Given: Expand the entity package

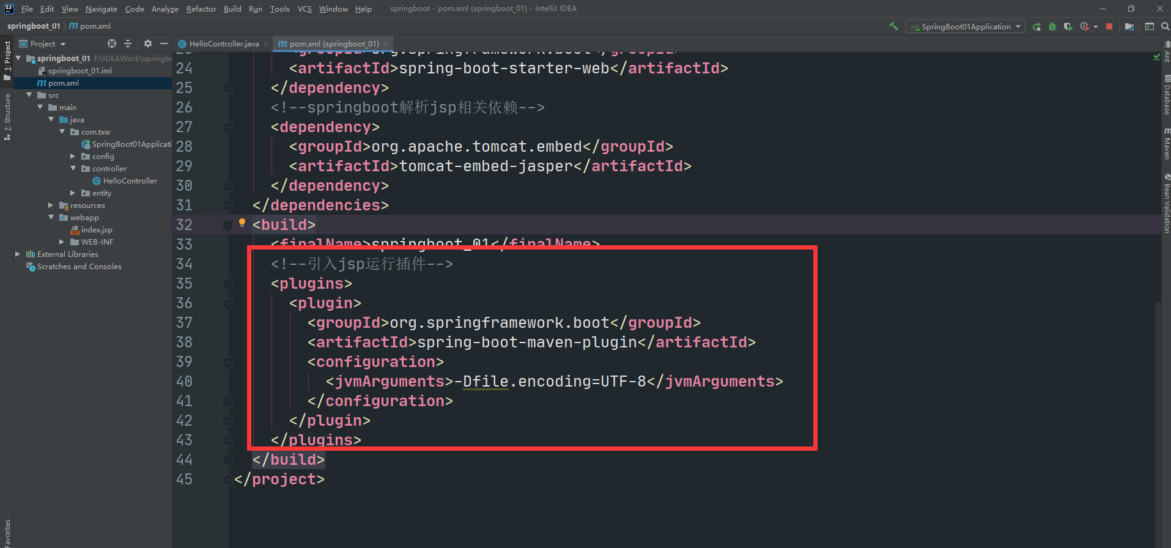Looking at the screenshot, I should click(x=73, y=193).
